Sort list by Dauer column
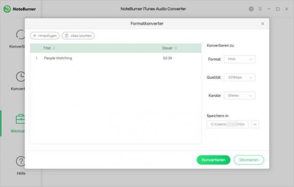Viewport: 294px width, 187px height. point(176,48)
